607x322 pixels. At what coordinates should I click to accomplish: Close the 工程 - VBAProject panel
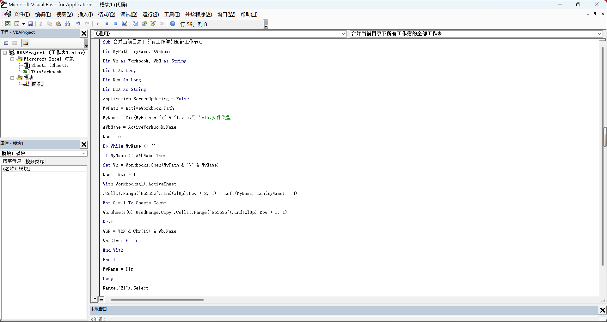[x=84, y=33]
